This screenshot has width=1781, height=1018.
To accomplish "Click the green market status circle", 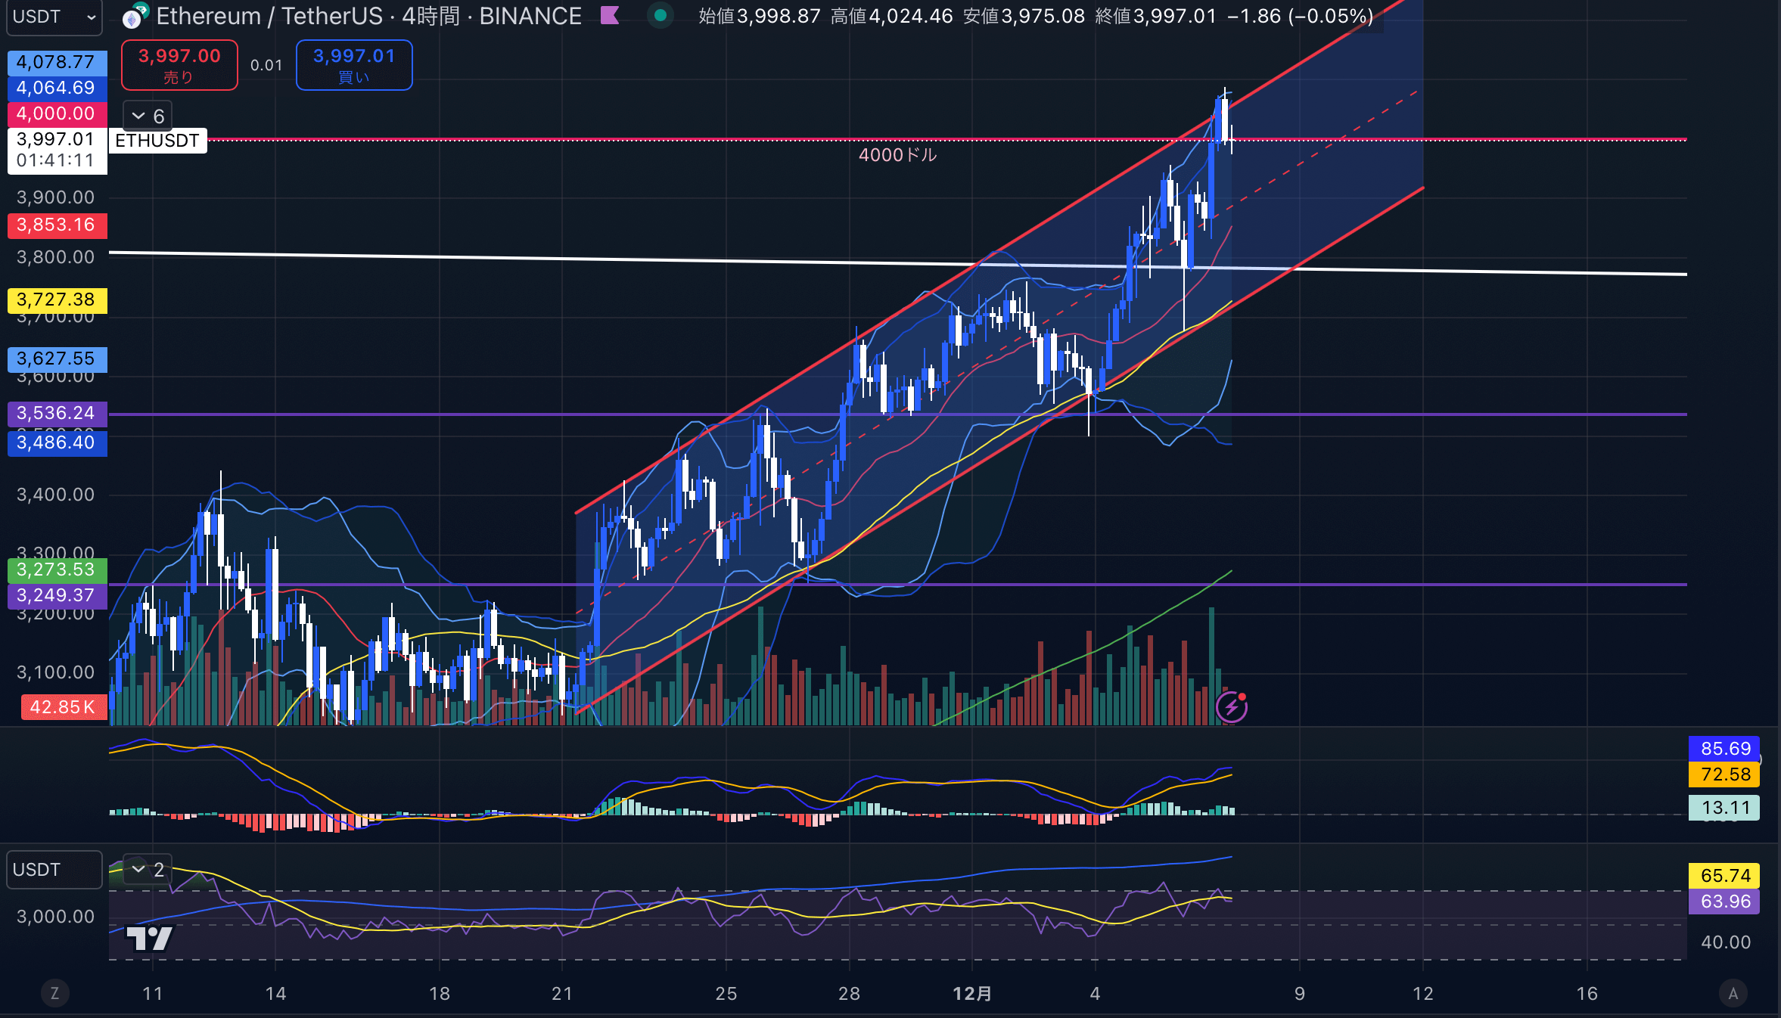I will [x=660, y=15].
